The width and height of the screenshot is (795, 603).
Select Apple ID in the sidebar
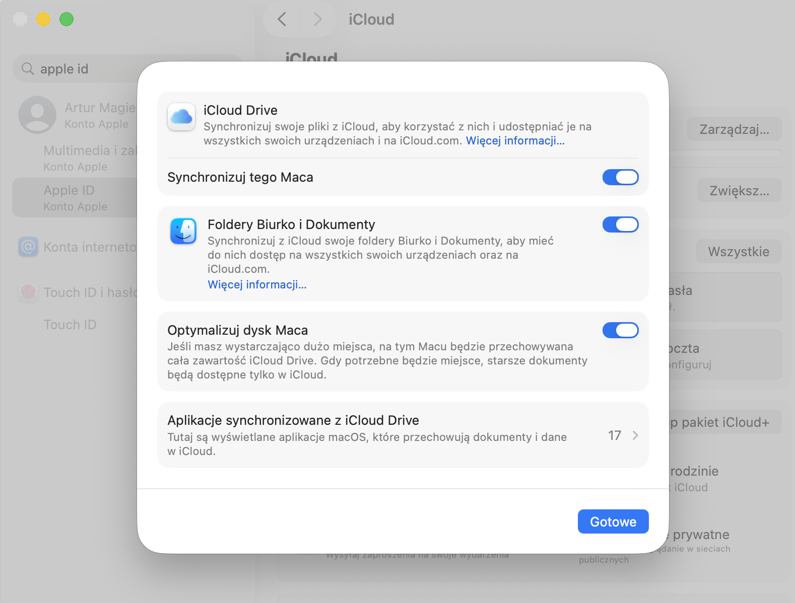76,197
